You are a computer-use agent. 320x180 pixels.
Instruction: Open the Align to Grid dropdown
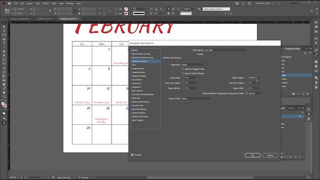click(196, 98)
